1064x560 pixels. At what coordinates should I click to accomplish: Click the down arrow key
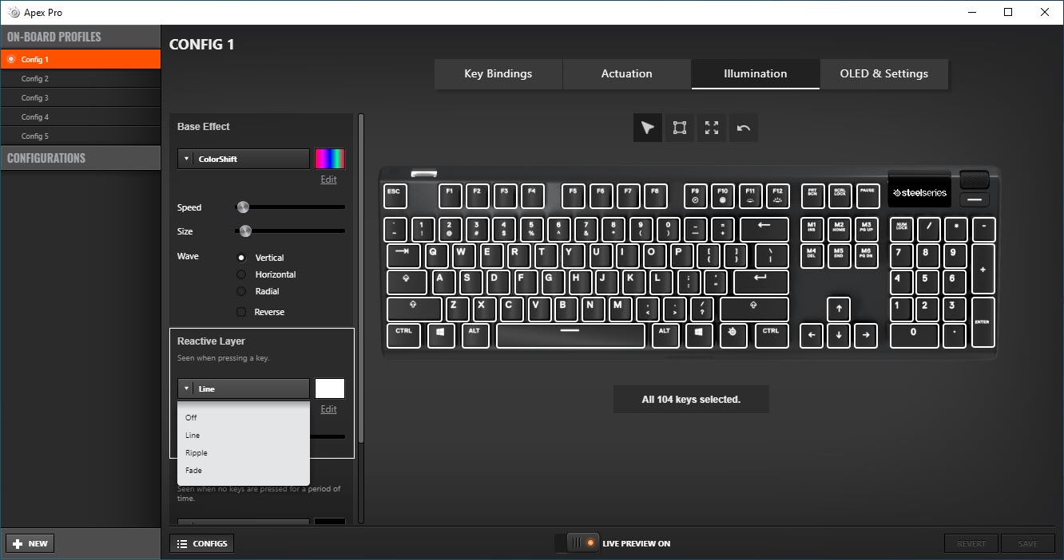(839, 335)
